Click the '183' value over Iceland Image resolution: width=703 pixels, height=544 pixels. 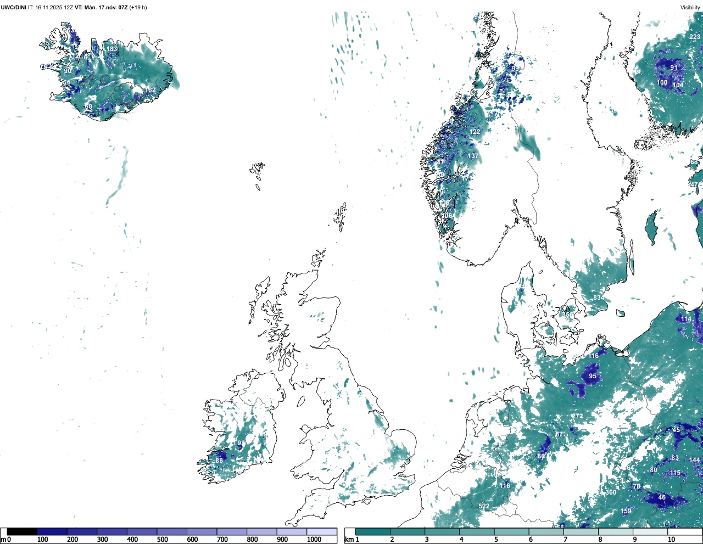(x=111, y=49)
